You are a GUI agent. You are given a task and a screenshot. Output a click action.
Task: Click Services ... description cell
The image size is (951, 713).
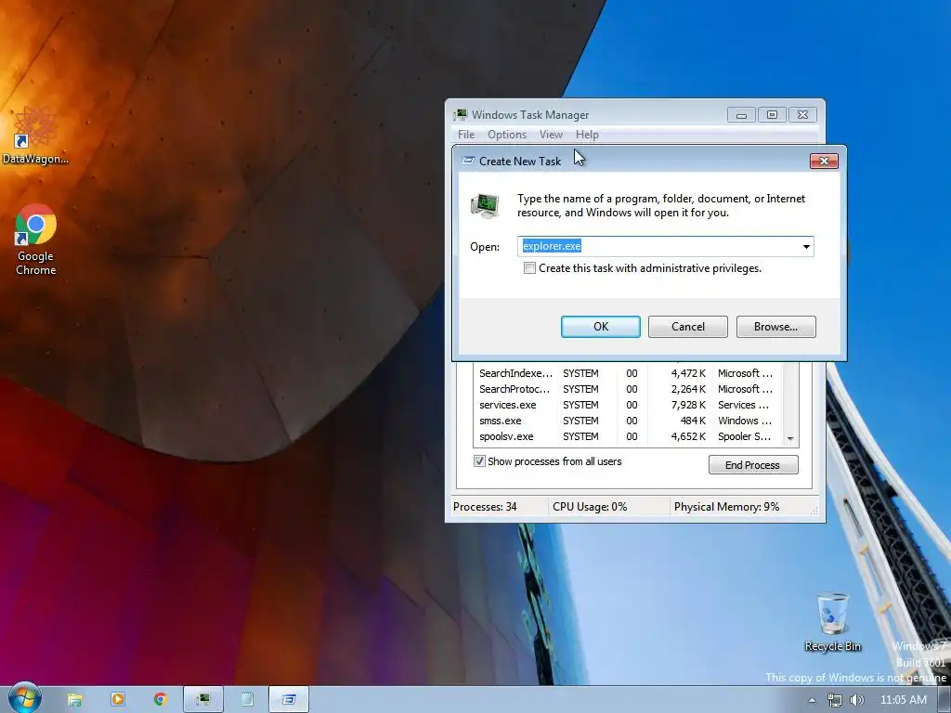tap(743, 405)
